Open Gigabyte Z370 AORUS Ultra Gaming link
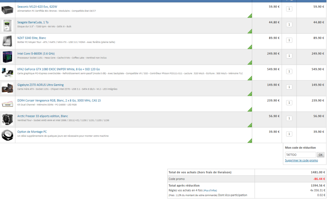The height and width of the screenshot is (199, 327). click(40, 85)
